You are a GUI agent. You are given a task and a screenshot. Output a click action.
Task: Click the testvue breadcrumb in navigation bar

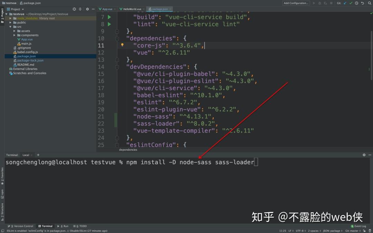9,3
